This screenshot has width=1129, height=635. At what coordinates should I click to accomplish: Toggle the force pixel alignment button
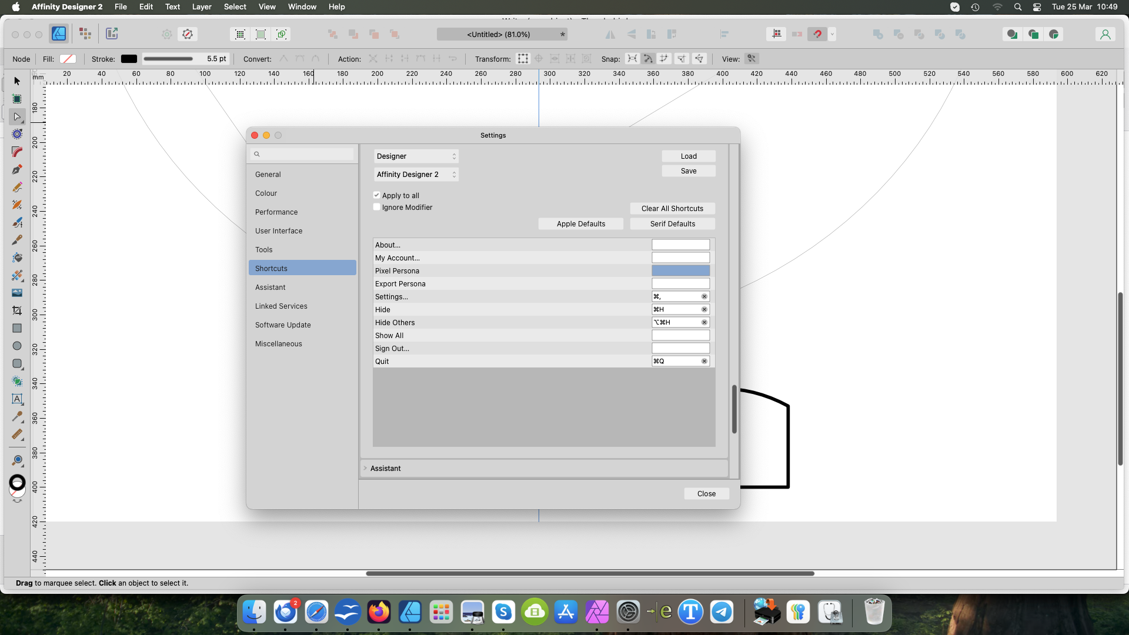777,34
